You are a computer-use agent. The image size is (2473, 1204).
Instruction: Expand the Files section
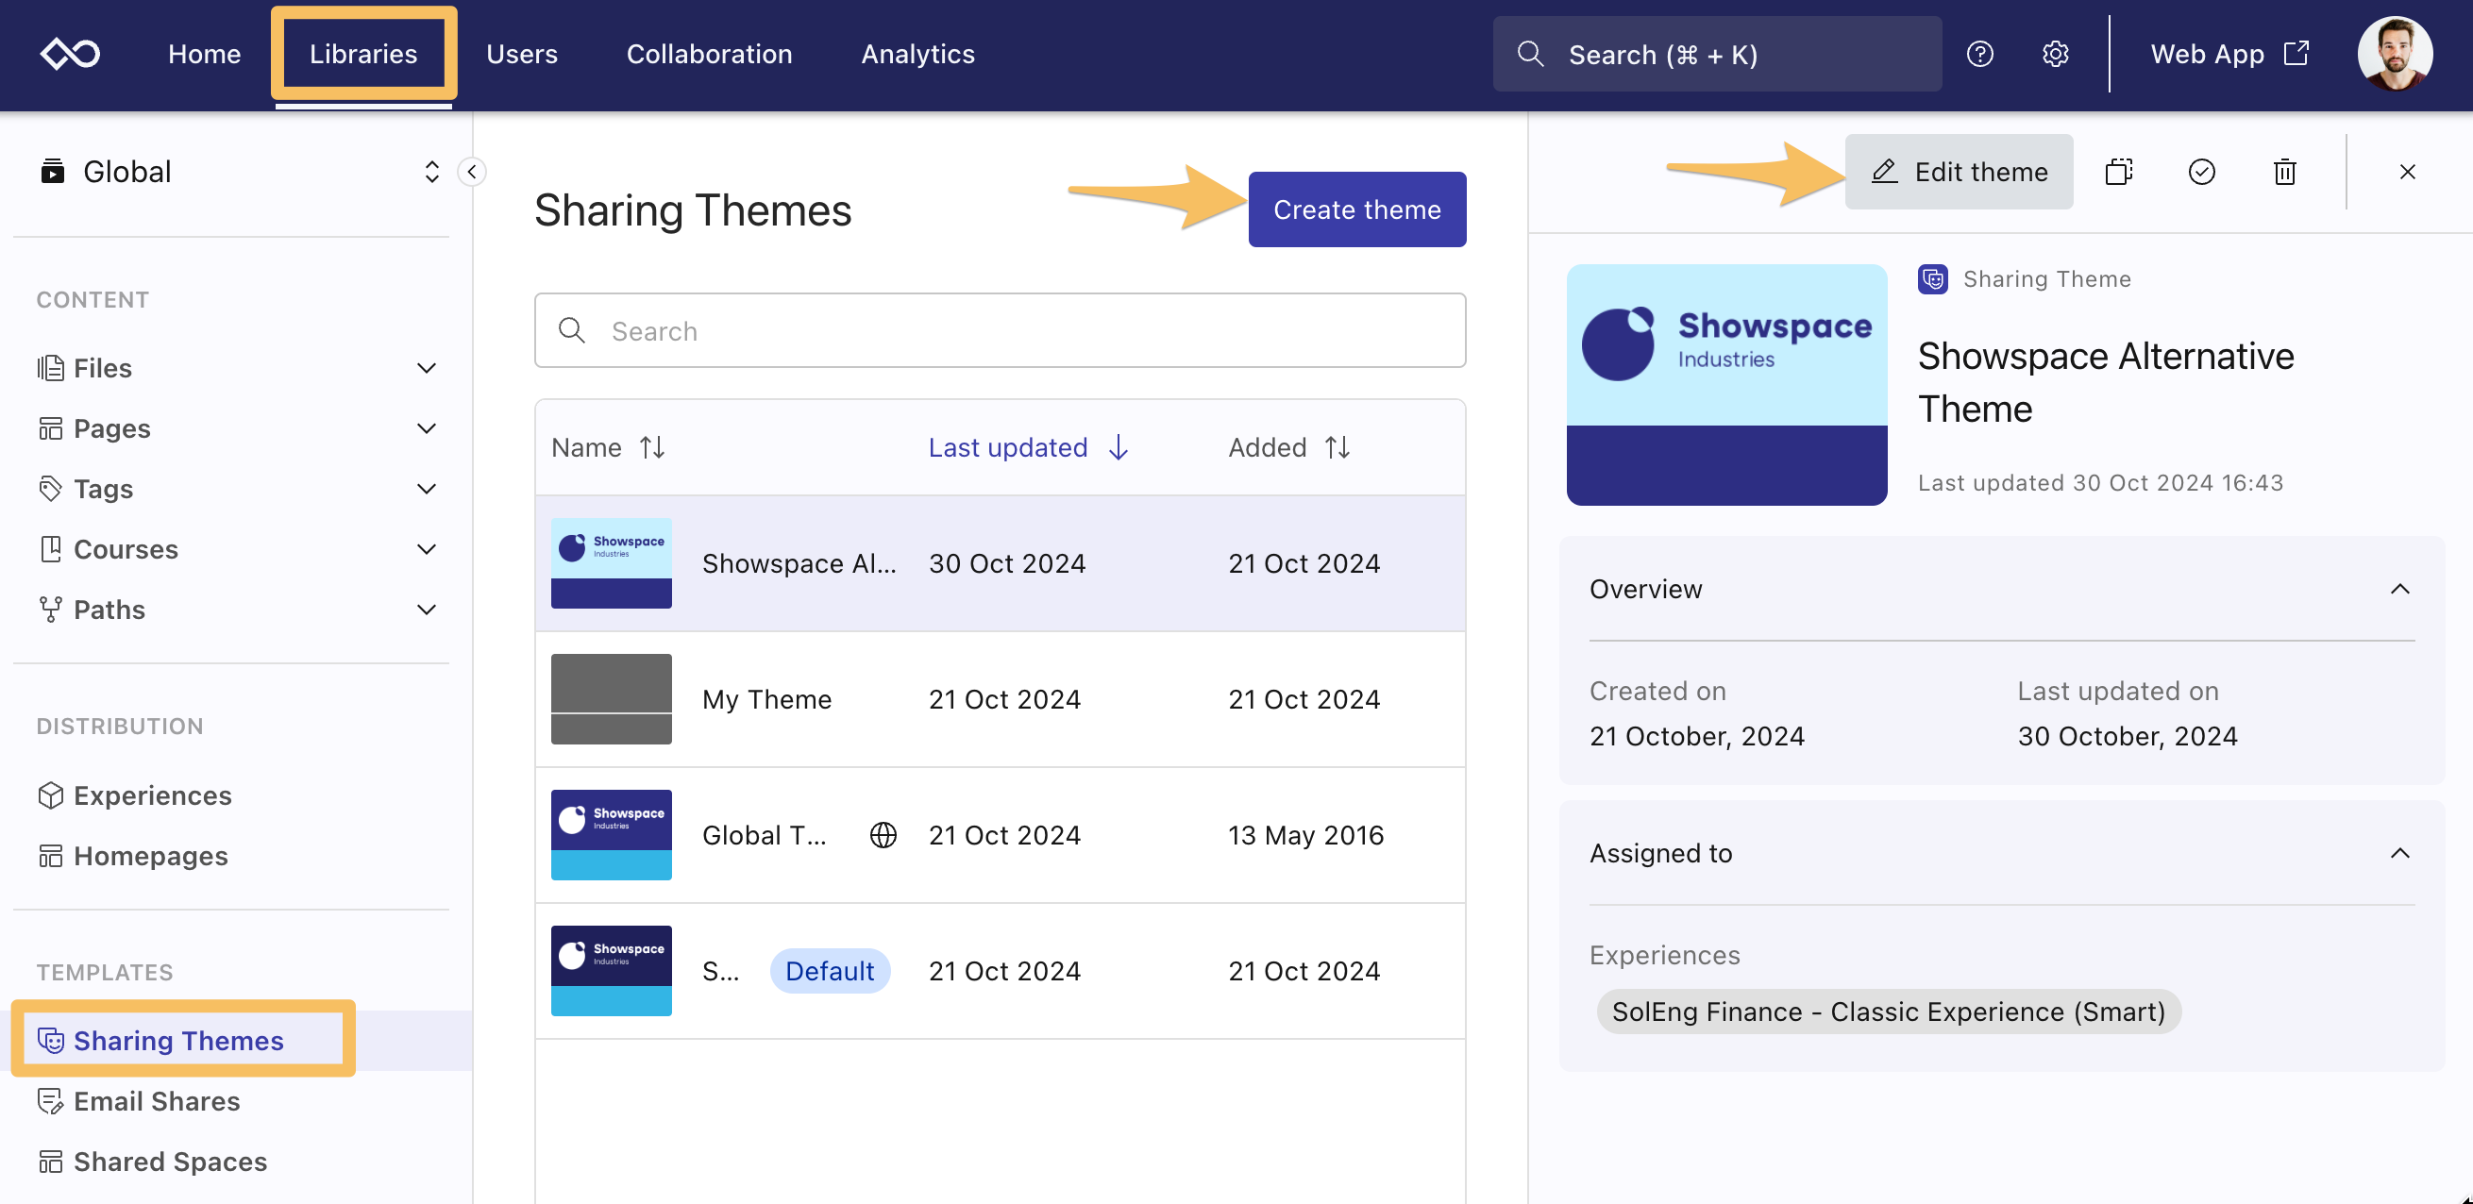pos(427,368)
